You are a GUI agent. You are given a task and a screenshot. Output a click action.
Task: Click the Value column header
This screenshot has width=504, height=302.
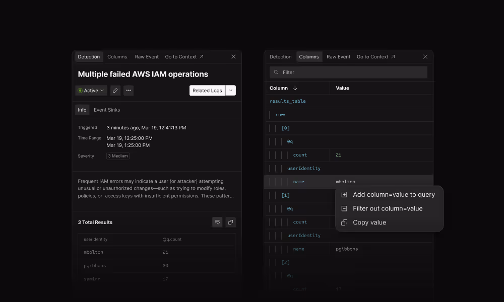point(342,88)
